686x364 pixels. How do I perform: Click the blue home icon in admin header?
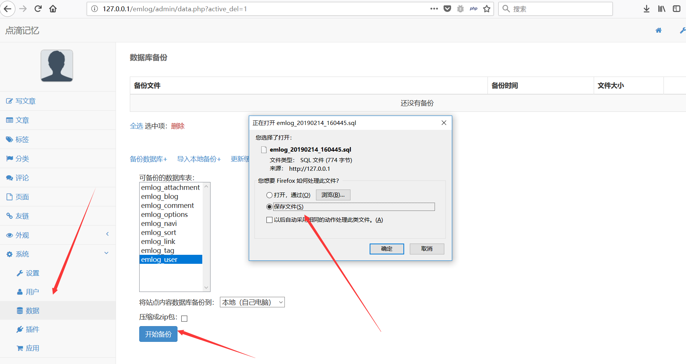pyautogui.click(x=659, y=30)
